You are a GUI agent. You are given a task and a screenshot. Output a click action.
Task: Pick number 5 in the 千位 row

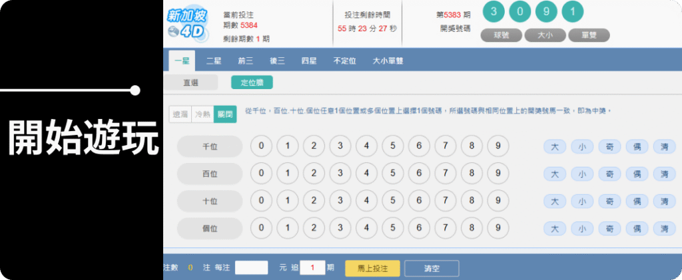coord(393,146)
